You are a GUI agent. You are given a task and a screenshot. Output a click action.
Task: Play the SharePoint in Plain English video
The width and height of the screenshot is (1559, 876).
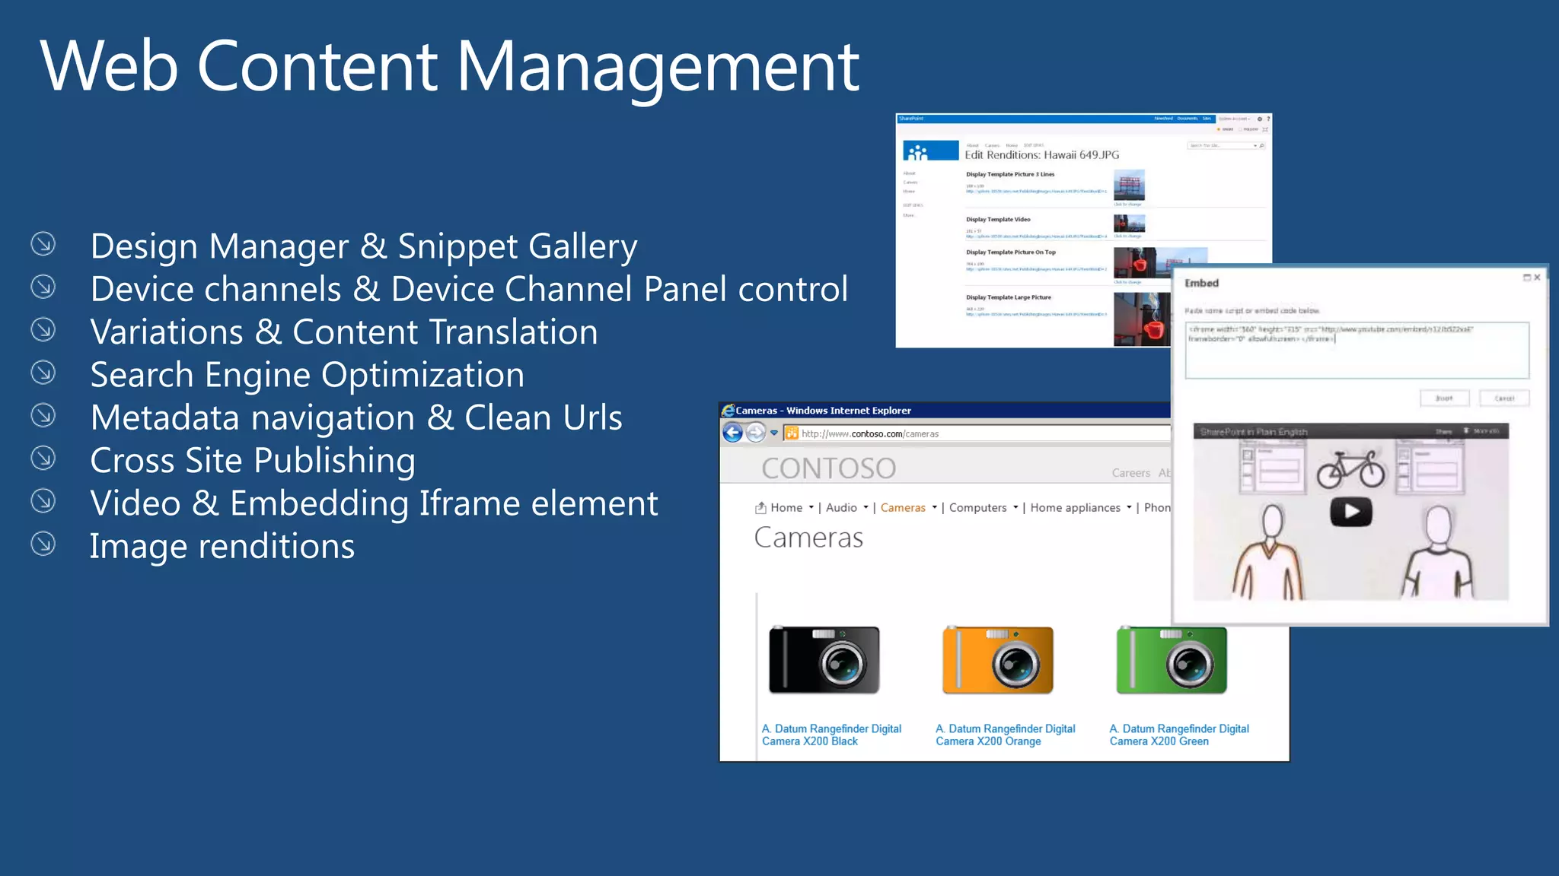pyautogui.click(x=1350, y=512)
